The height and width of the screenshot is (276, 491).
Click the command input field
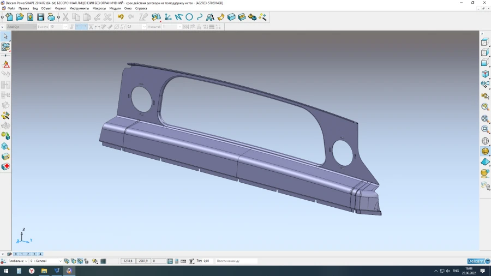point(236,261)
